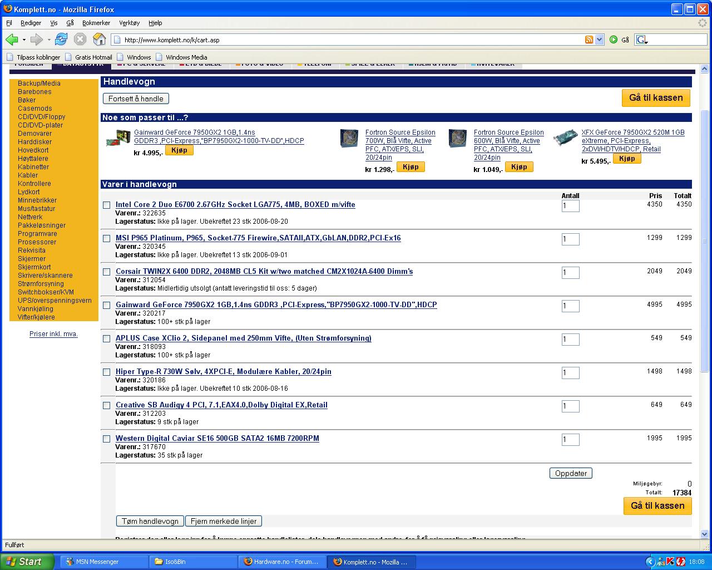Open Hiper Type-R 730W Sølv link

[224, 371]
